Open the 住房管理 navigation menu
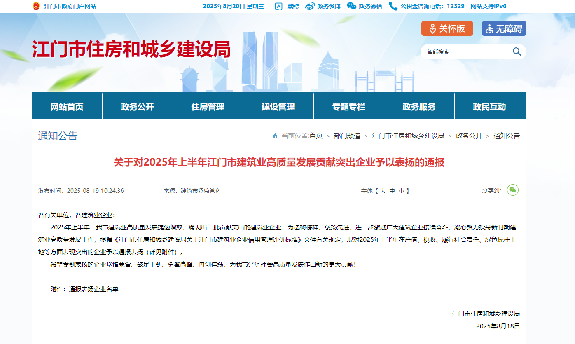 pyautogui.click(x=208, y=107)
